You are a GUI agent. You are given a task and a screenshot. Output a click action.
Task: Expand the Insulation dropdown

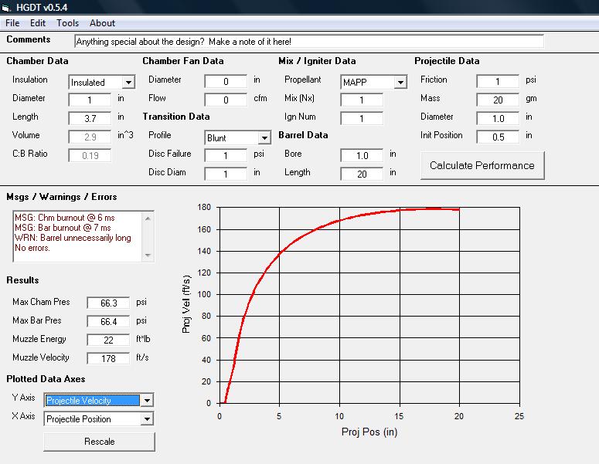[x=128, y=82]
